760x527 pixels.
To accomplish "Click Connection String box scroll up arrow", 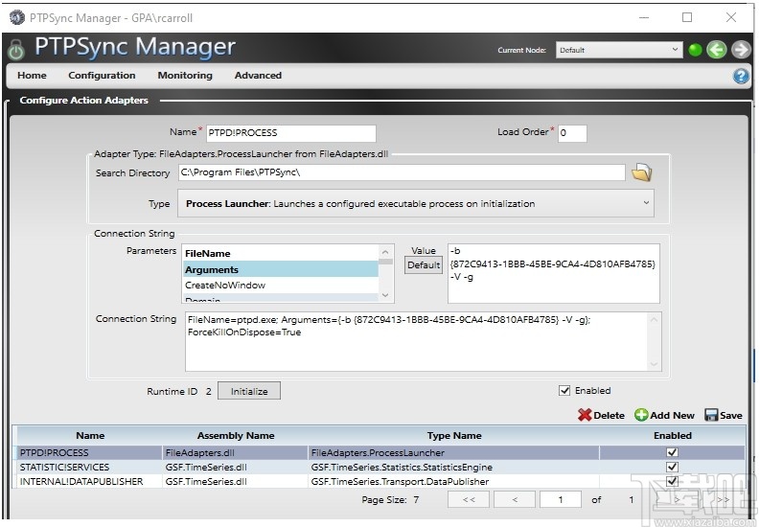I will [654, 320].
